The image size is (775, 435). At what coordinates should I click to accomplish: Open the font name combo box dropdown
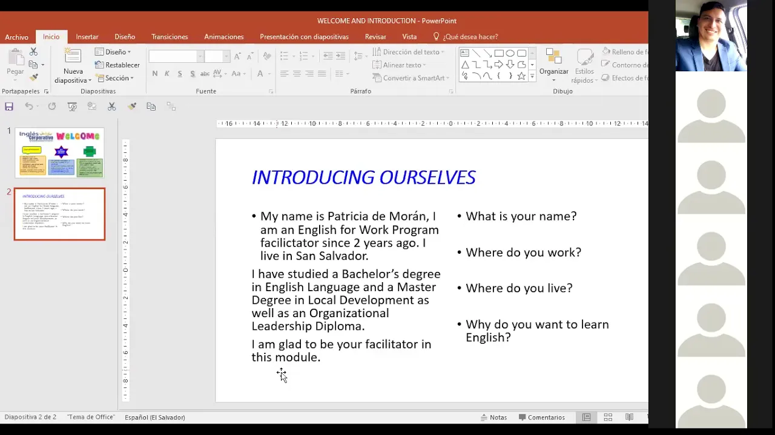200,56
